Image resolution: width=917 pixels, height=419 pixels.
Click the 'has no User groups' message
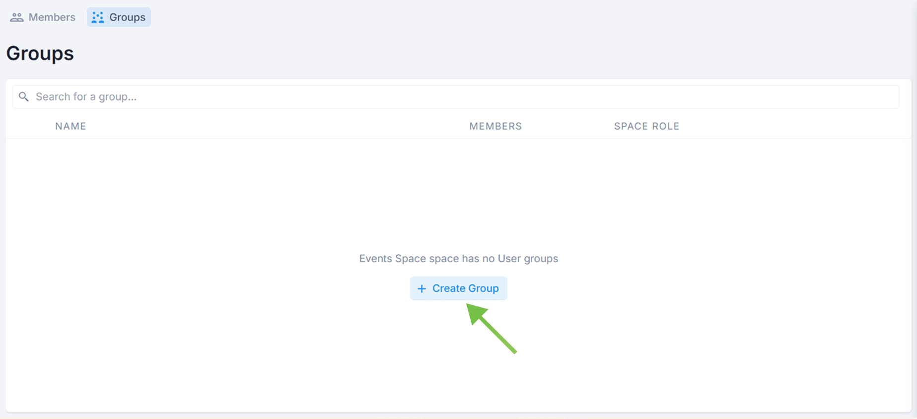pyautogui.click(x=458, y=259)
